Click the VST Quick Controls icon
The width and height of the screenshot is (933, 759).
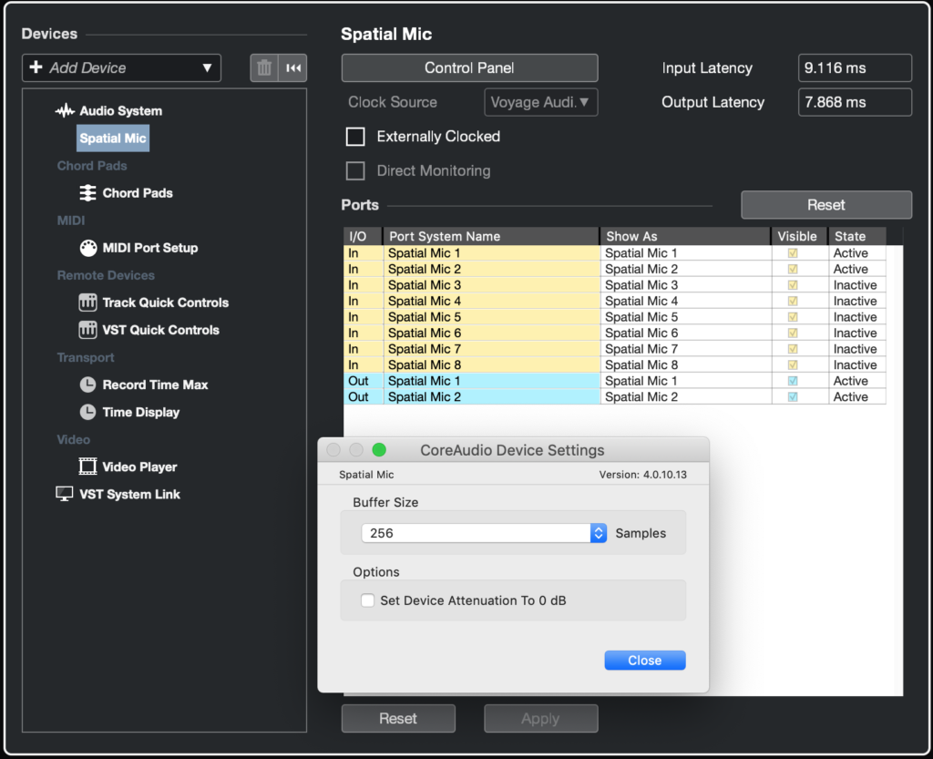(88, 330)
